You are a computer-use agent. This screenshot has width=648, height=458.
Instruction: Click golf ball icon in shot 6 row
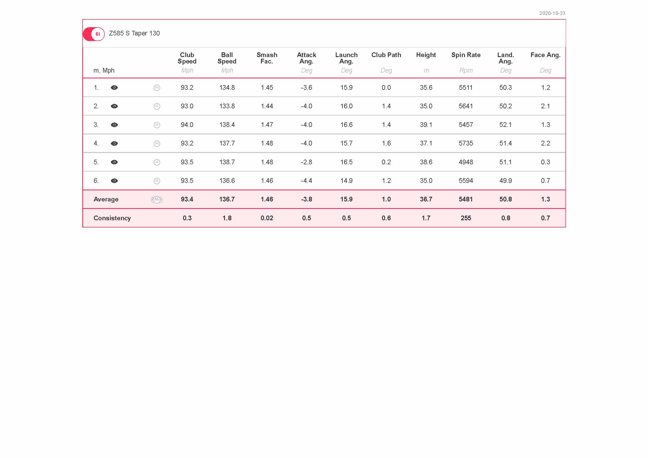[157, 181]
